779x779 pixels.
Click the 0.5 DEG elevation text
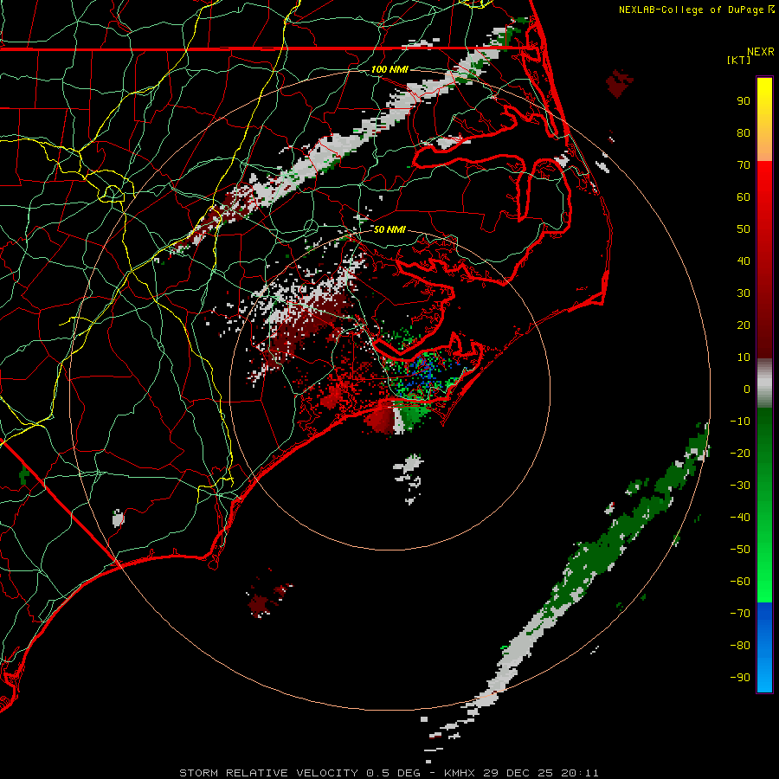[393, 773]
